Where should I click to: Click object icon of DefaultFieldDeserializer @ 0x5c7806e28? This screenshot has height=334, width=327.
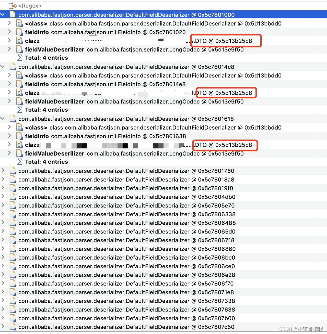tap(13, 275)
